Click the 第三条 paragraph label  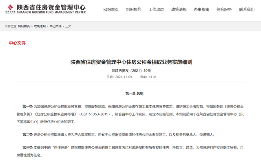28,147
